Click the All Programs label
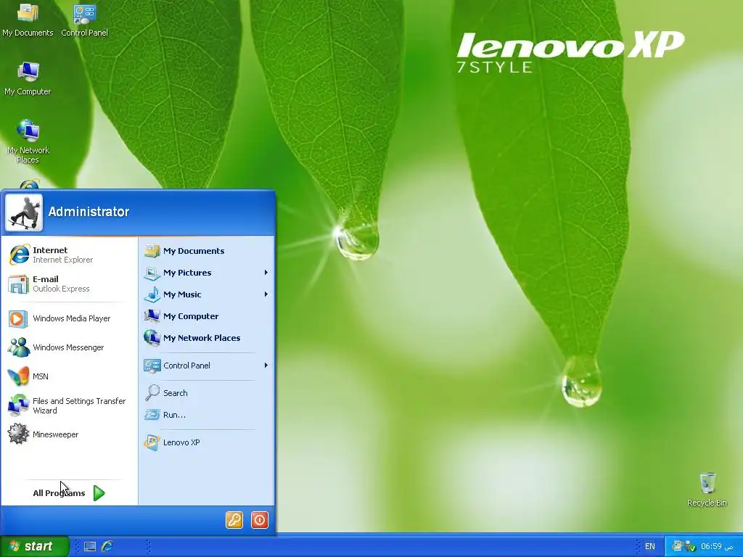 59,493
